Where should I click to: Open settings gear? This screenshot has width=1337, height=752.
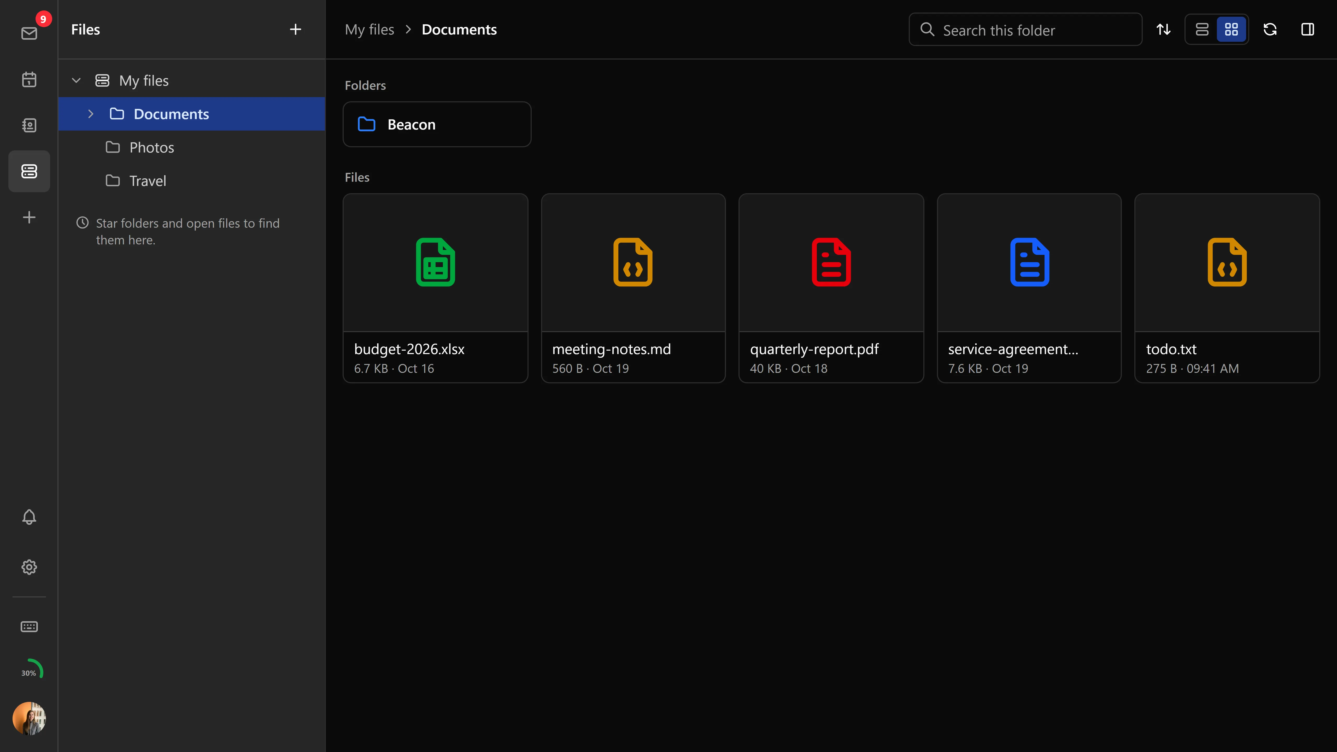[x=29, y=567]
